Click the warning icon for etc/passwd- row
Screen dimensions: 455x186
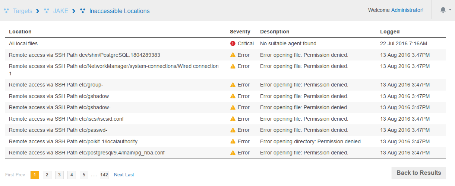(233, 130)
